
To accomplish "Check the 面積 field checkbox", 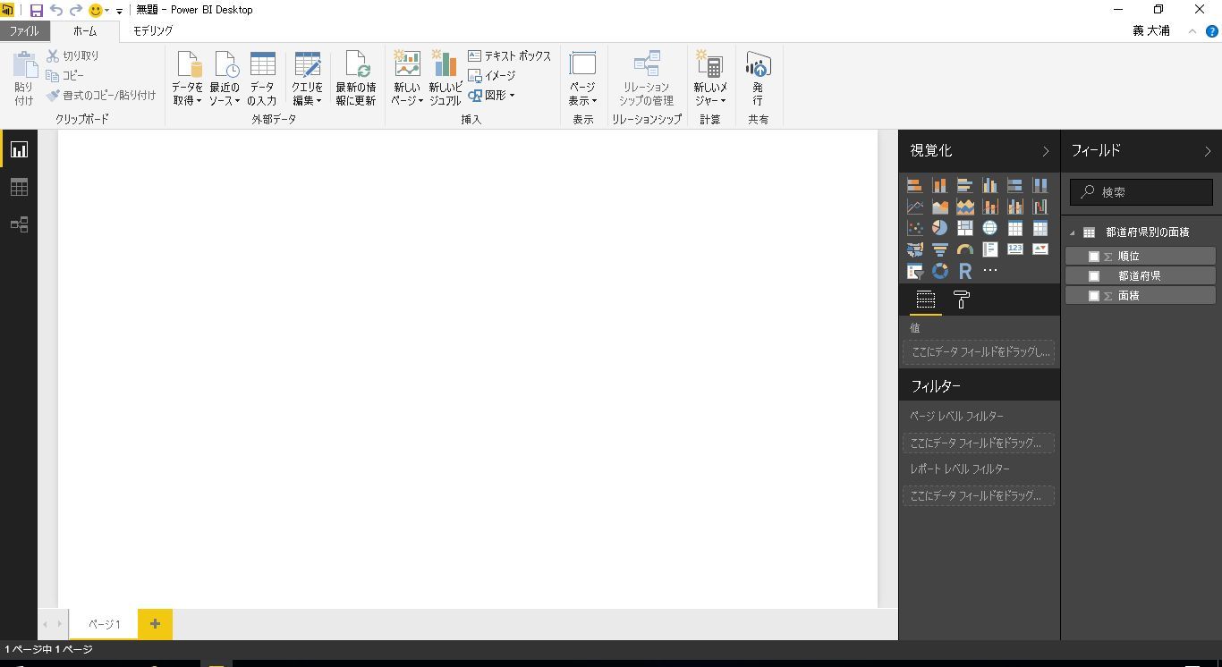I will coord(1093,296).
